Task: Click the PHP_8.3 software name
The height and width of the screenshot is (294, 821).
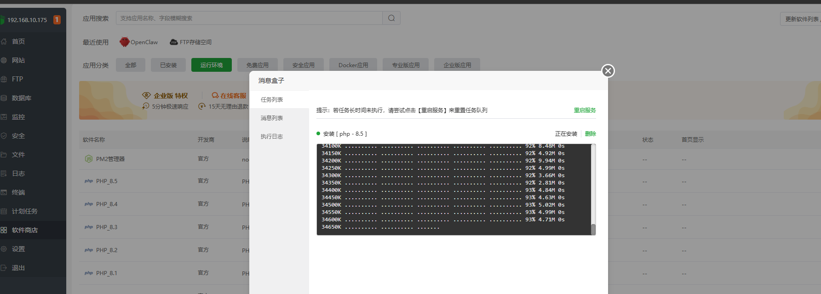Action: [107, 227]
